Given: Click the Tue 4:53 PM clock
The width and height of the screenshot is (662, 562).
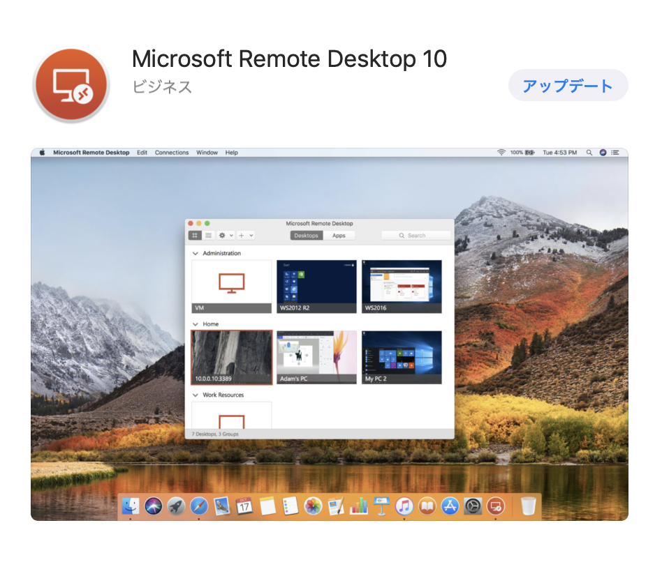Looking at the screenshot, I should coord(560,153).
